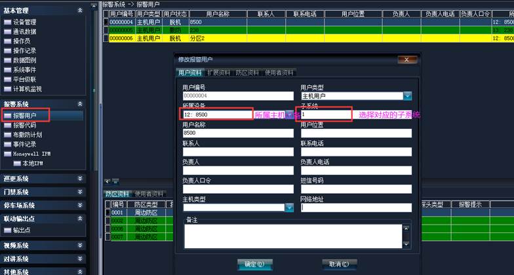This screenshot has width=514, height=275.
Task: Click the 确定 button
Action: (254, 264)
